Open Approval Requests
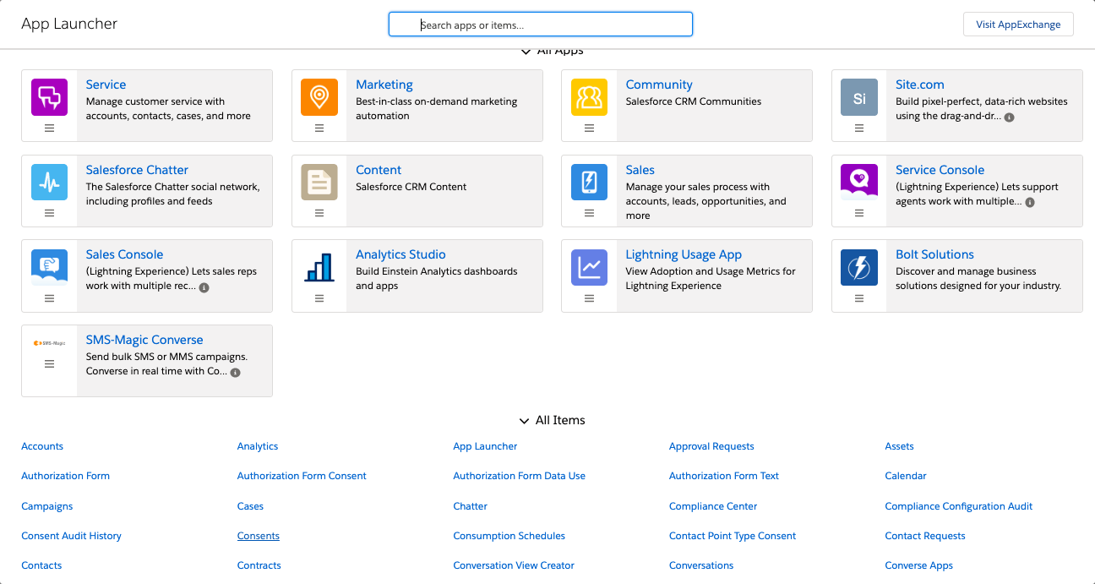The width and height of the screenshot is (1095, 584). pyautogui.click(x=711, y=446)
